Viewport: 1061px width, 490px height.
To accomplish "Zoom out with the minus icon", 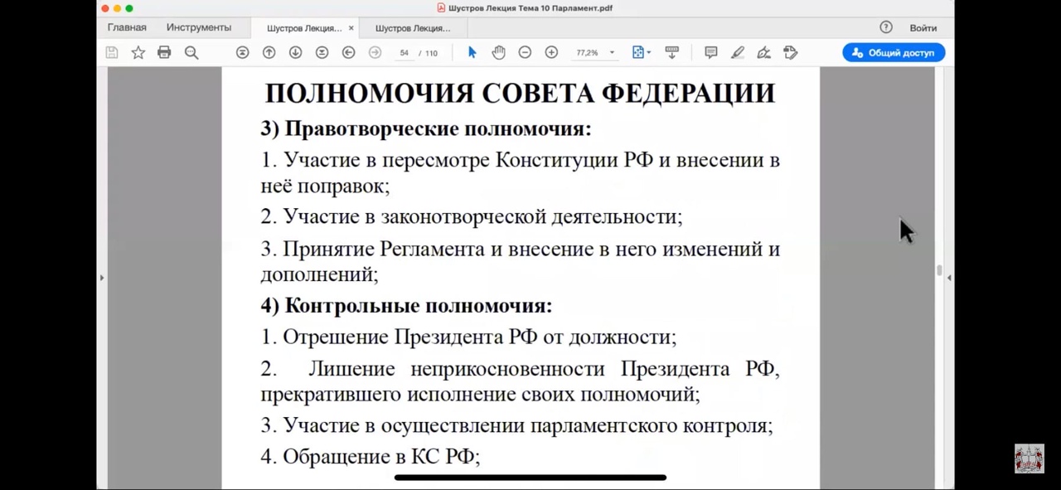I will point(525,52).
